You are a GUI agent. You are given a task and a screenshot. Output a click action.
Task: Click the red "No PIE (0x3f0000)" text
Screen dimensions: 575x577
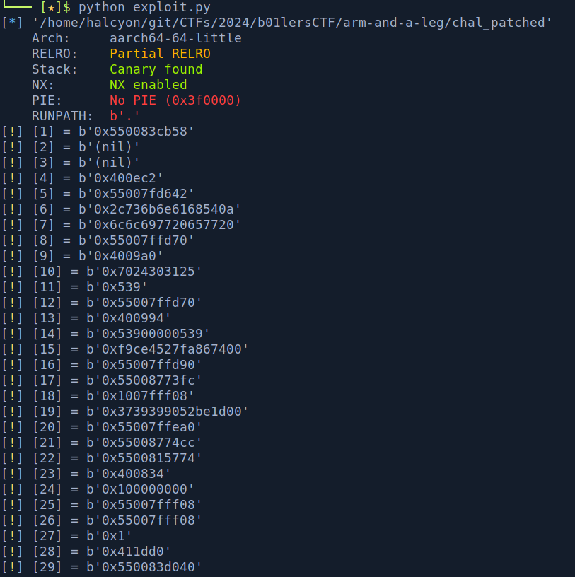click(175, 100)
